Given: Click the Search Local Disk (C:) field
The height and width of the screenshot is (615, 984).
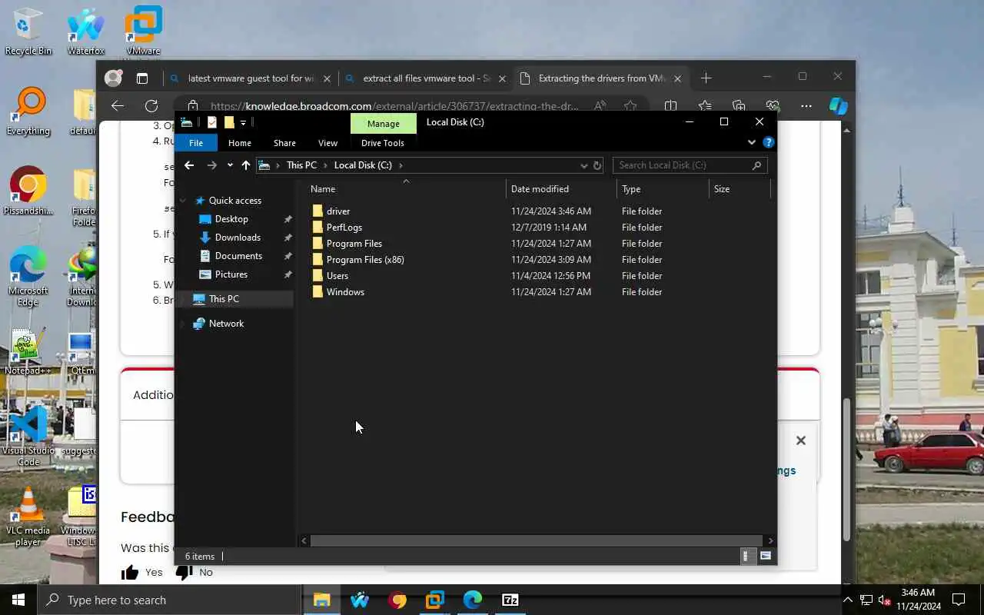Looking at the screenshot, I should [x=690, y=165].
